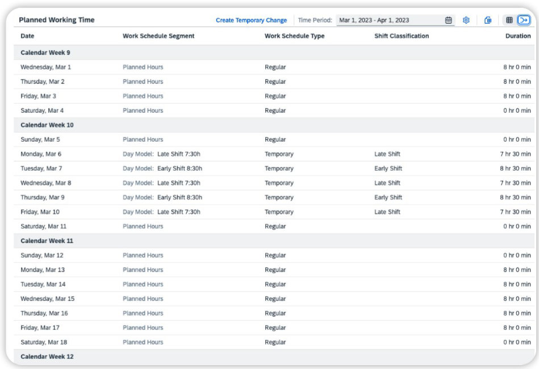
Task: Click the Shift Classification column header
Action: [402, 36]
